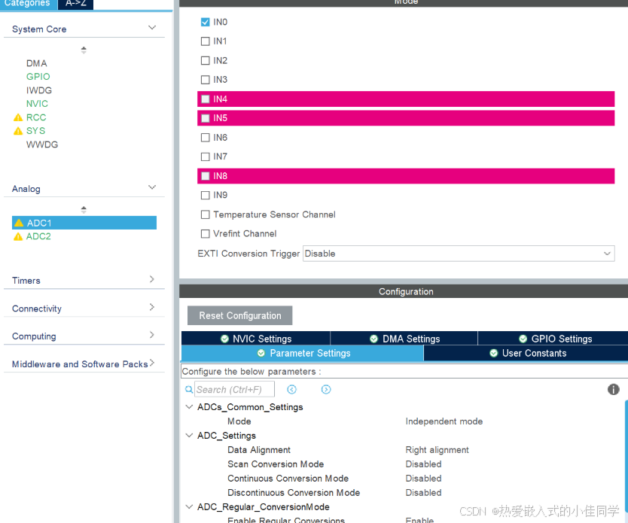This screenshot has width=628, height=523.
Task: Click the Reset Configuration button
Action: tap(240, 315)
